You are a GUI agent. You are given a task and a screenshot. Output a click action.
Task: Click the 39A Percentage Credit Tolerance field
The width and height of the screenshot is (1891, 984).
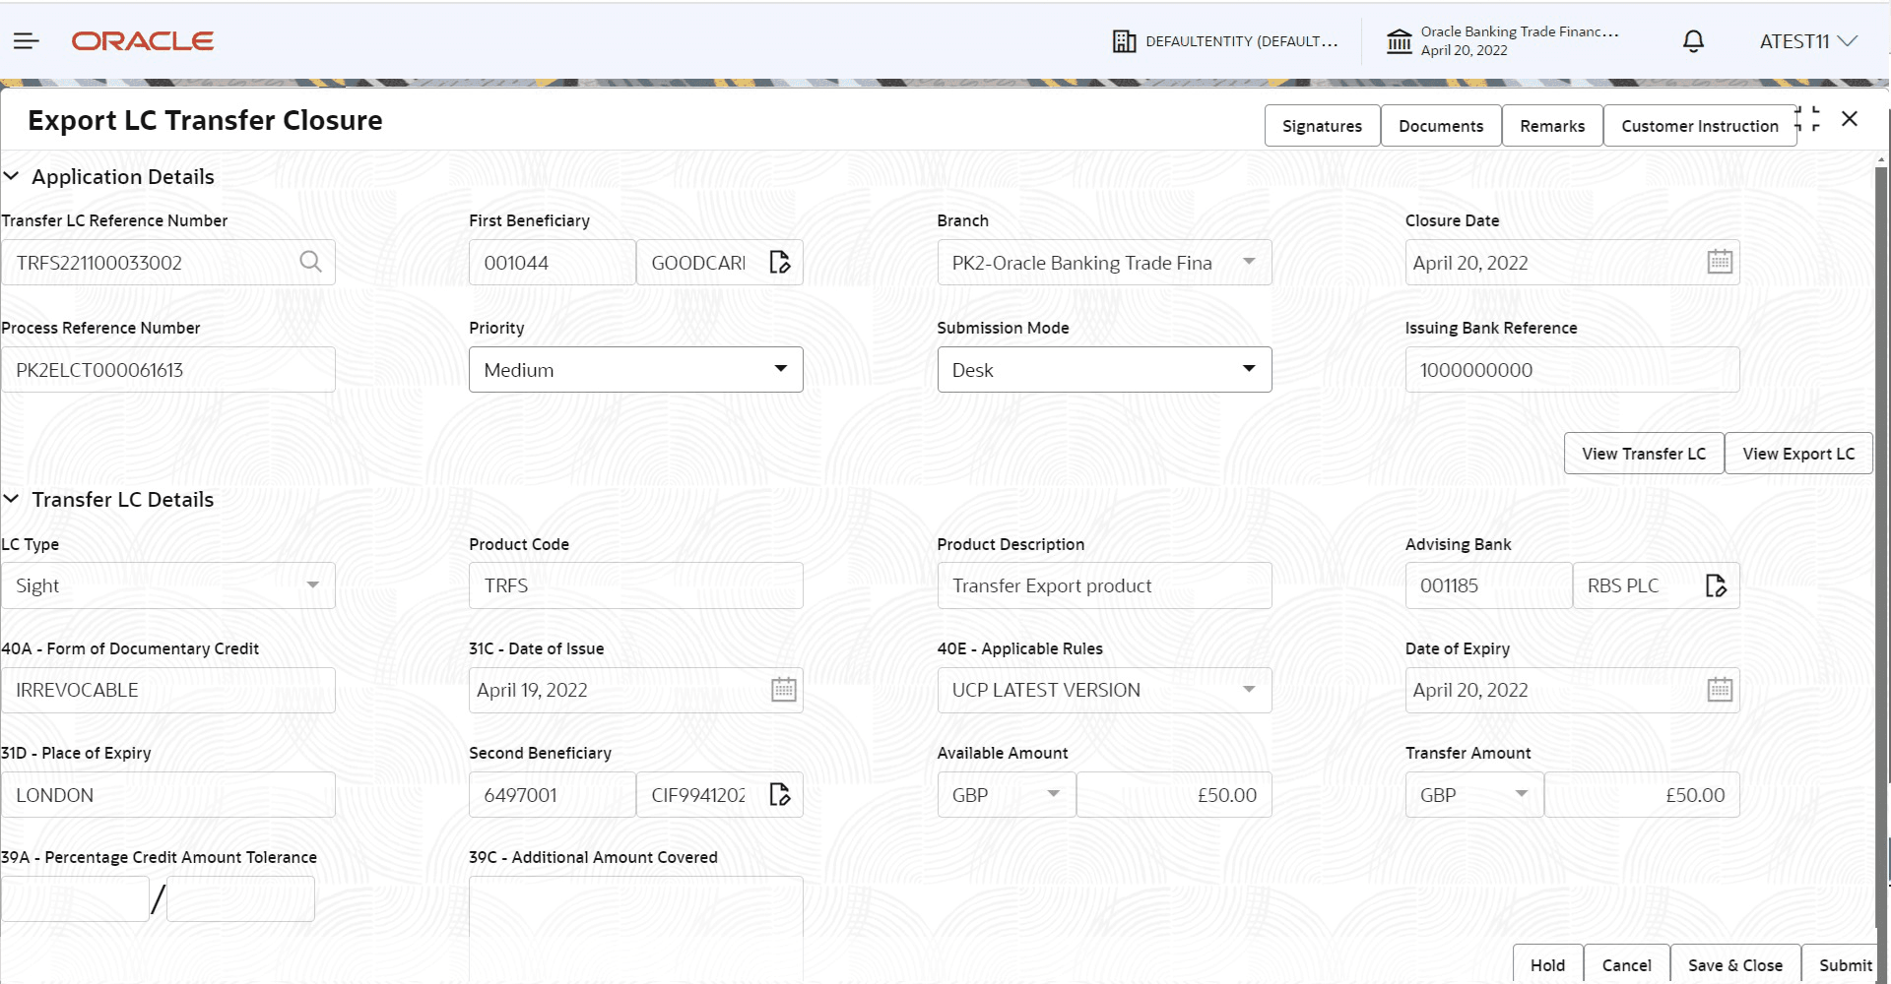click(x=74, y=897)
